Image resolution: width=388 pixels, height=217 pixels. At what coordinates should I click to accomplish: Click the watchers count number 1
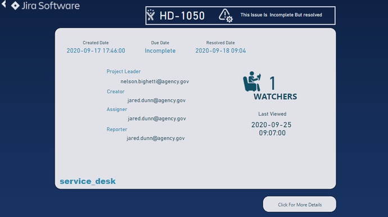click(272, 83)
